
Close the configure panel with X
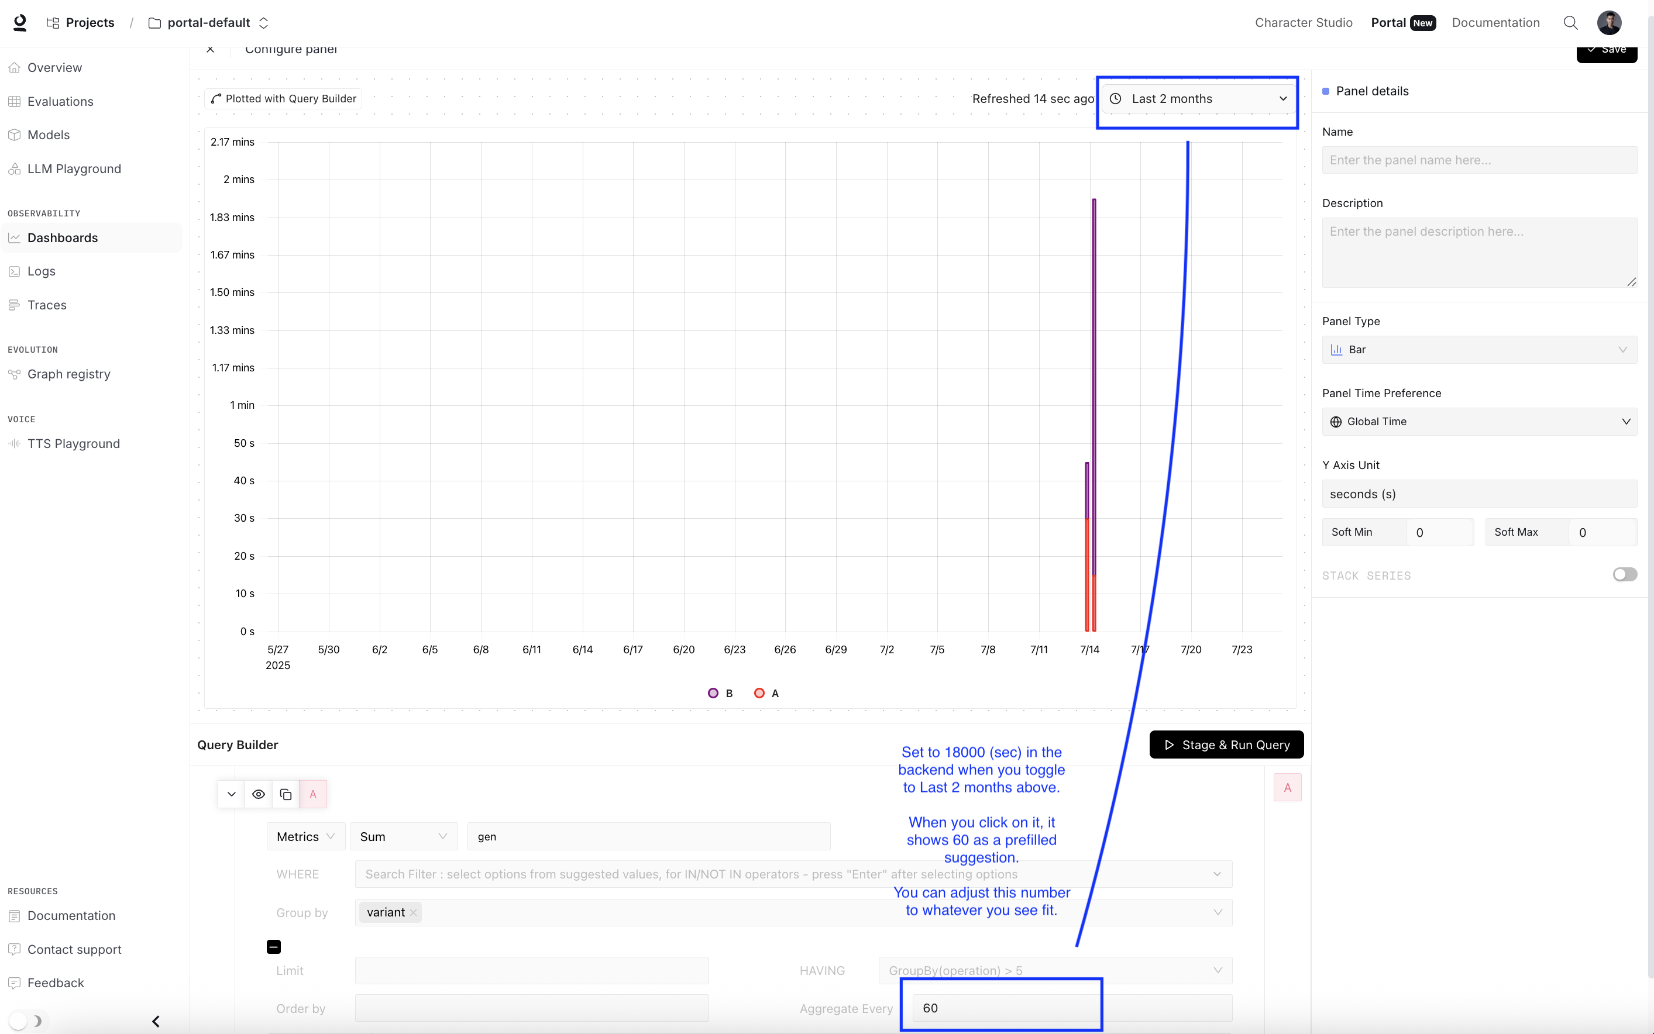[210, 49]
